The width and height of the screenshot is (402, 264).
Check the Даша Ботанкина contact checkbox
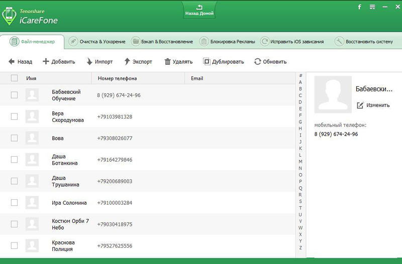[x=15, y=160]
